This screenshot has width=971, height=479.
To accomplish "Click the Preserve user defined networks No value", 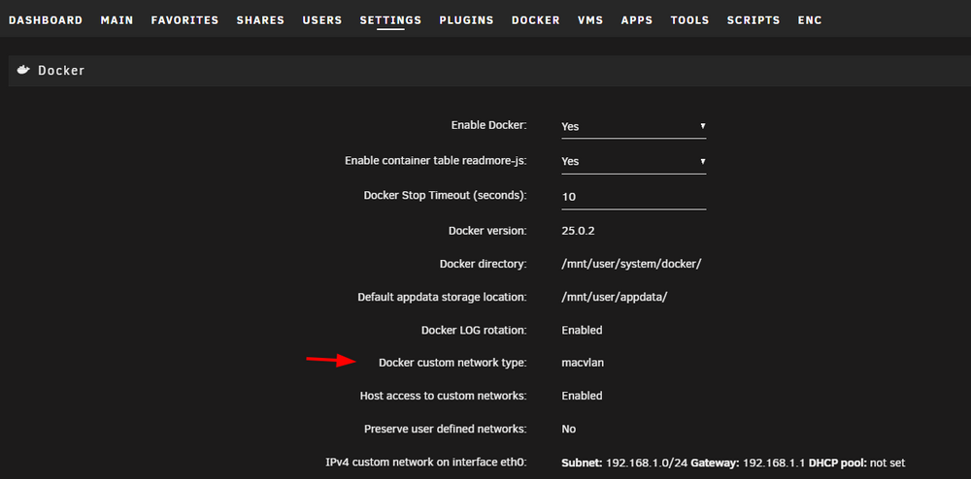I will 568,429.
